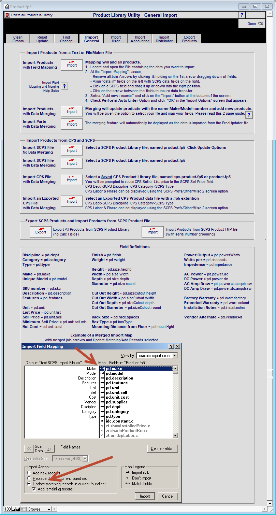Image resolution: width=276 pixels, height=515 pixels.
Task: Click the Scan Data previous record button
Action: pos(29,448)
